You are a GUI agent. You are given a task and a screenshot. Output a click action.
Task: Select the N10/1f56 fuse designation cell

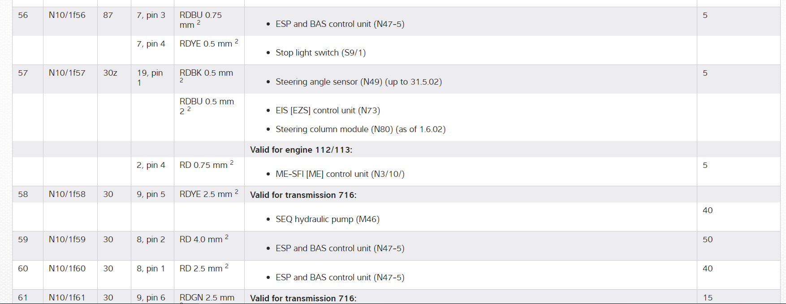point(67,15)
